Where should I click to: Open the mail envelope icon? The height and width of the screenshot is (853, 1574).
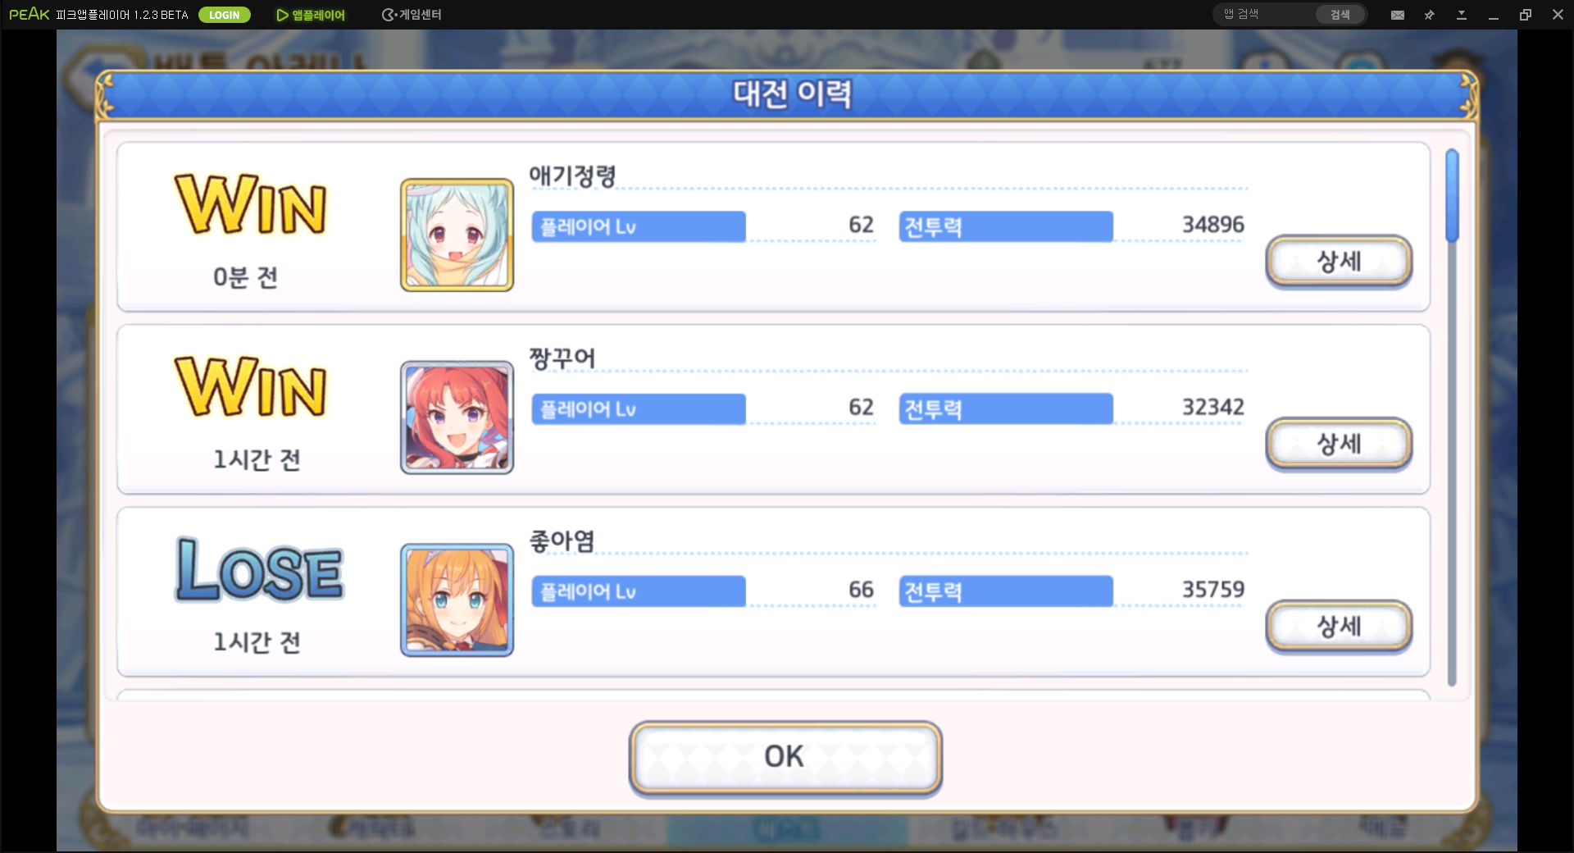1398,15
